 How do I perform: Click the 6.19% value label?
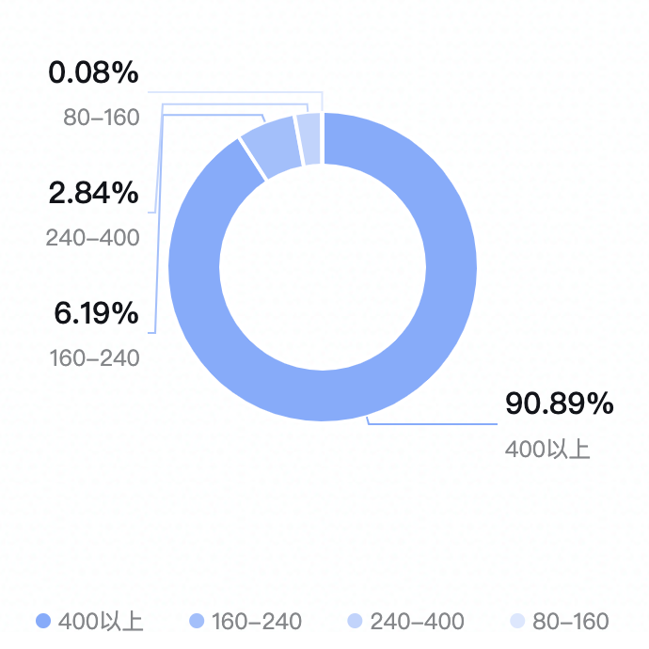(x=96, y=313)
